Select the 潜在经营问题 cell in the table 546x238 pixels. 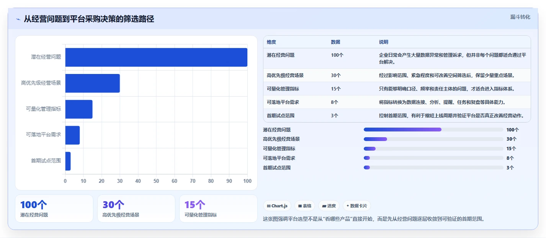coord(281,55)
